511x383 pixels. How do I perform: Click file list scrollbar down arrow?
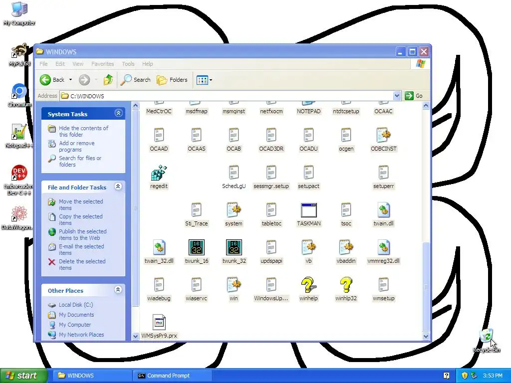(x=426, y=336)
